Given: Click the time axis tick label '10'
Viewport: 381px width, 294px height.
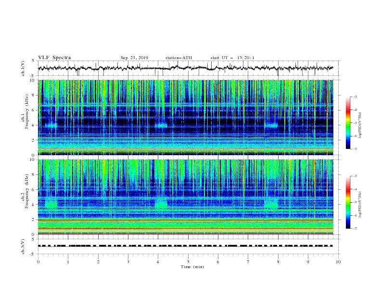Looking at the screenshot, I should coord(338,262).
